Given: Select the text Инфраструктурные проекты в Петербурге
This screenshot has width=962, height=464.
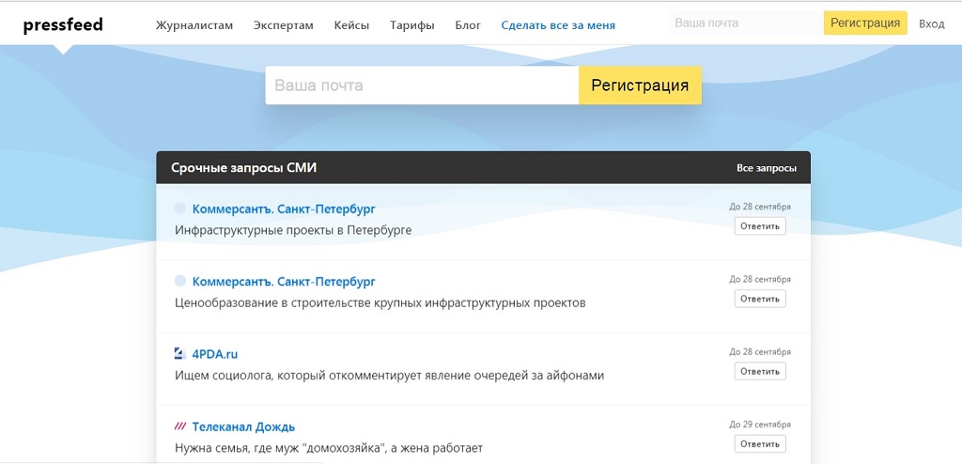Looking at the screenshot, I should 293,230.
